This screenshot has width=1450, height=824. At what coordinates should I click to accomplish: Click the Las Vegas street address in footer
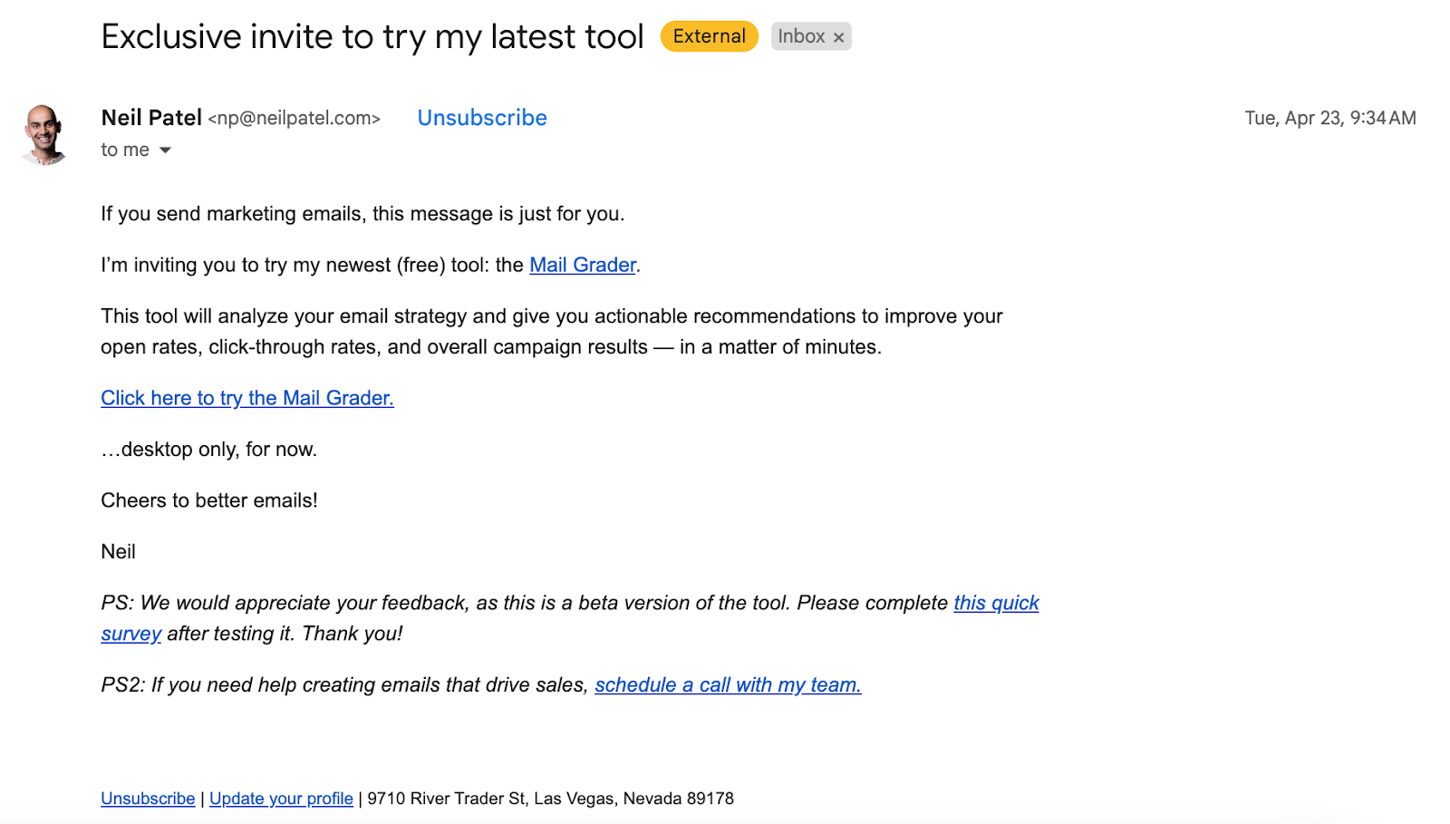550,799
